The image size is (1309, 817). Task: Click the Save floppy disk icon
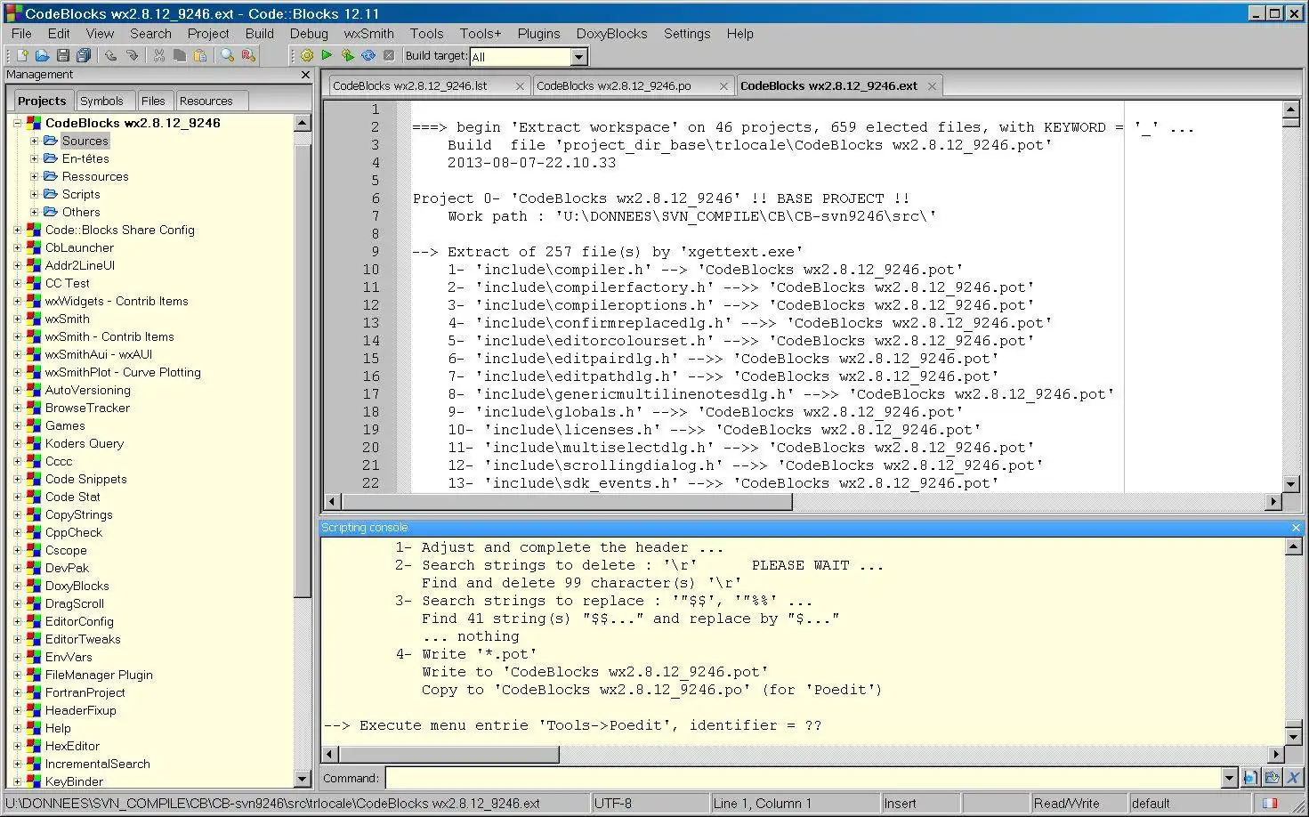click(x=62, y=55)
